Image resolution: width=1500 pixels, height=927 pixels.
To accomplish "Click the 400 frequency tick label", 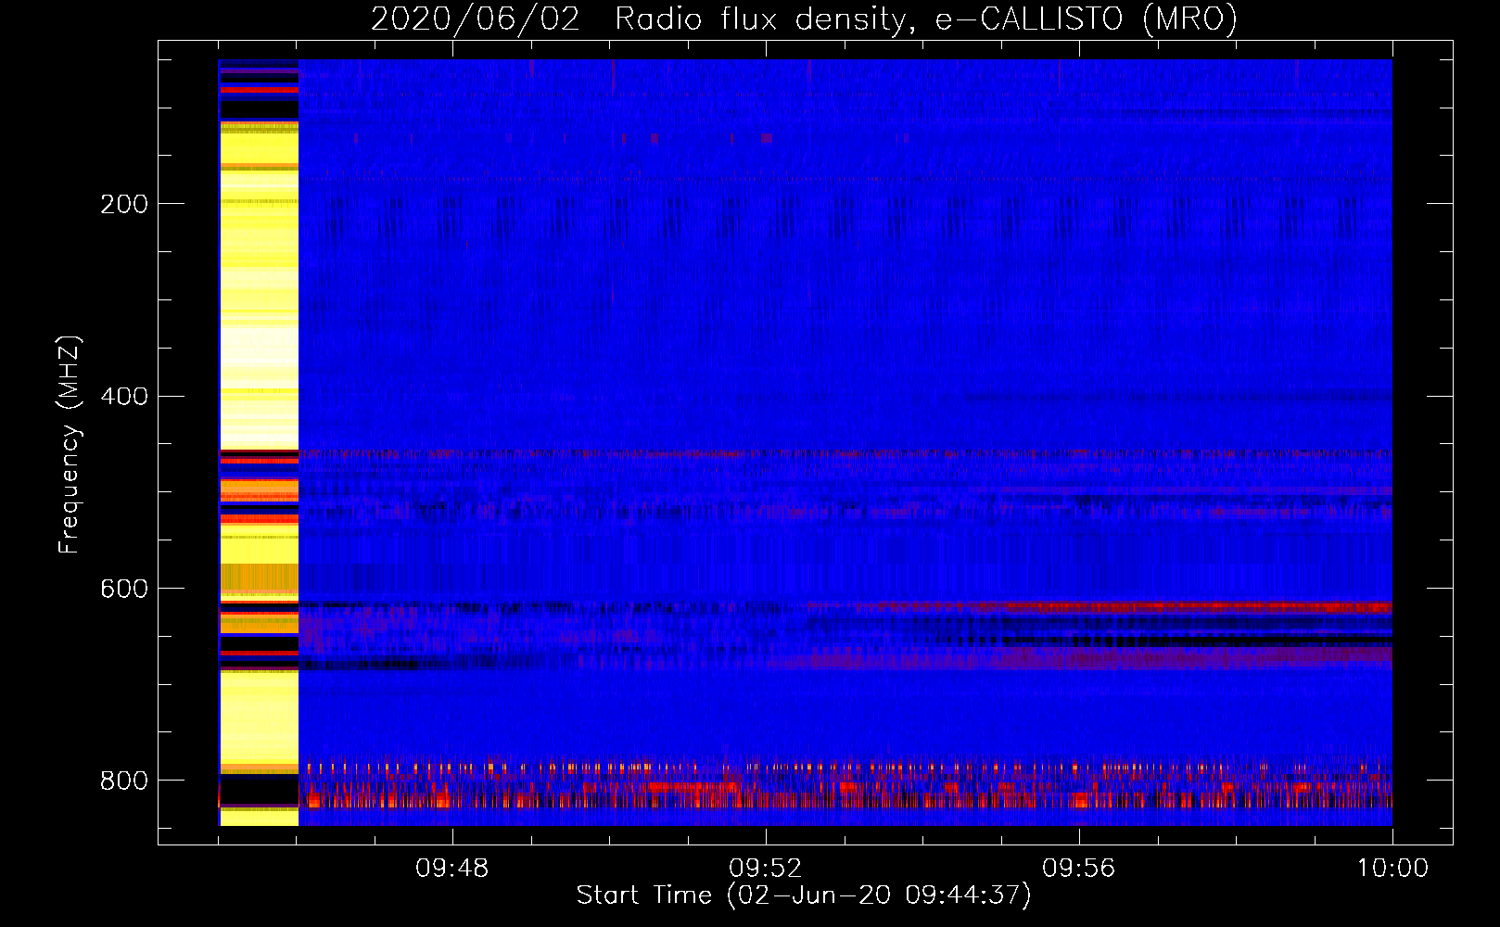I will click(x=124, y=397).
